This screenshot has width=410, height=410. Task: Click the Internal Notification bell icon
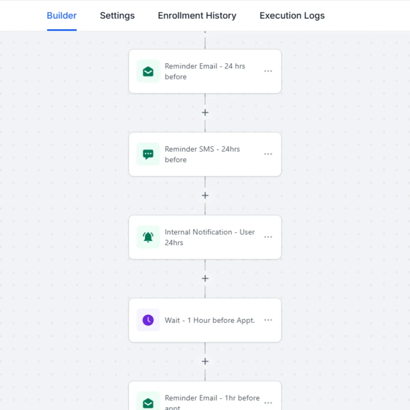[x=148, y=237]
